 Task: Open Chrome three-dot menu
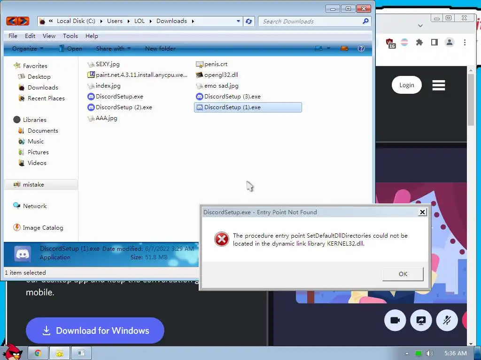click(x=465, y=42)
